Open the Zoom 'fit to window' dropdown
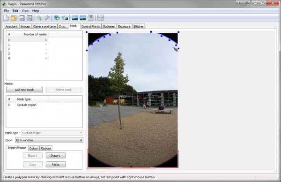The width and height of the screenshot is (281, 182). pyautogui.click(x=49, y=140)
